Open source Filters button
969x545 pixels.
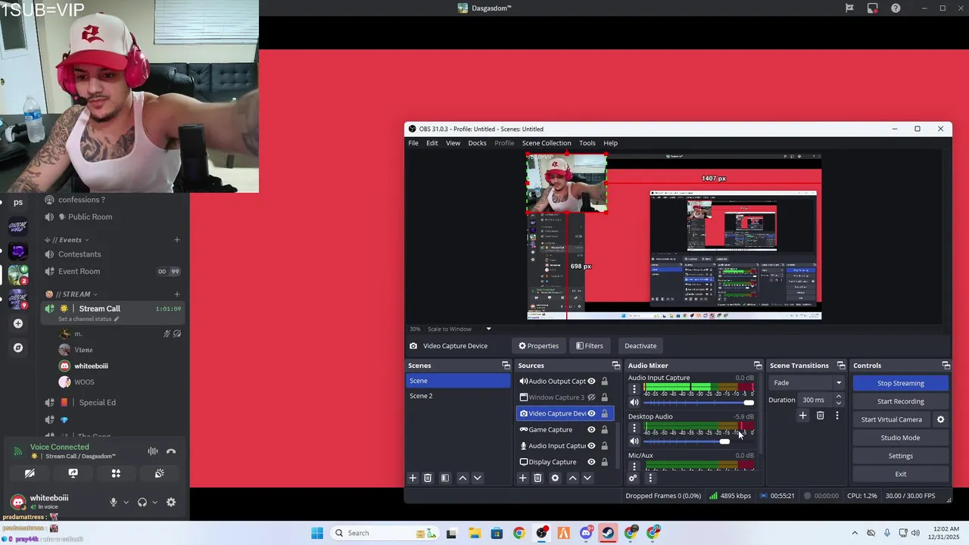coord(589,346)
